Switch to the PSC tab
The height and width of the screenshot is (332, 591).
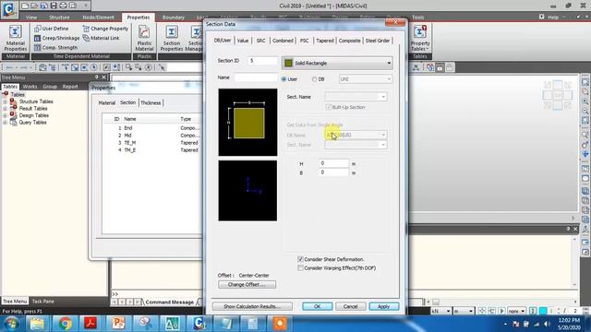click(304, 41)
